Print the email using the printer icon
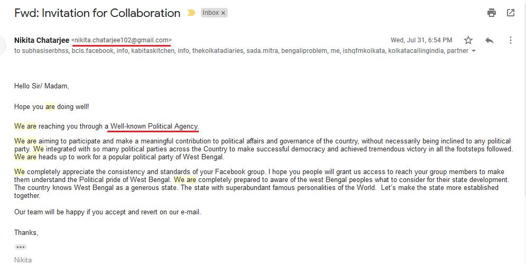This screenshot has height=272, width=526. click(x=492, y=13)
